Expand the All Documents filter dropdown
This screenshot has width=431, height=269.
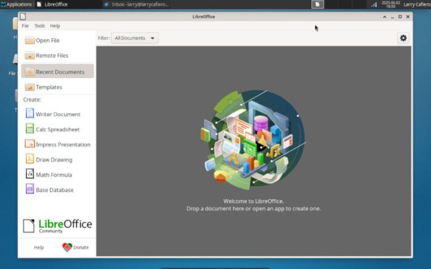pos(135,38)
